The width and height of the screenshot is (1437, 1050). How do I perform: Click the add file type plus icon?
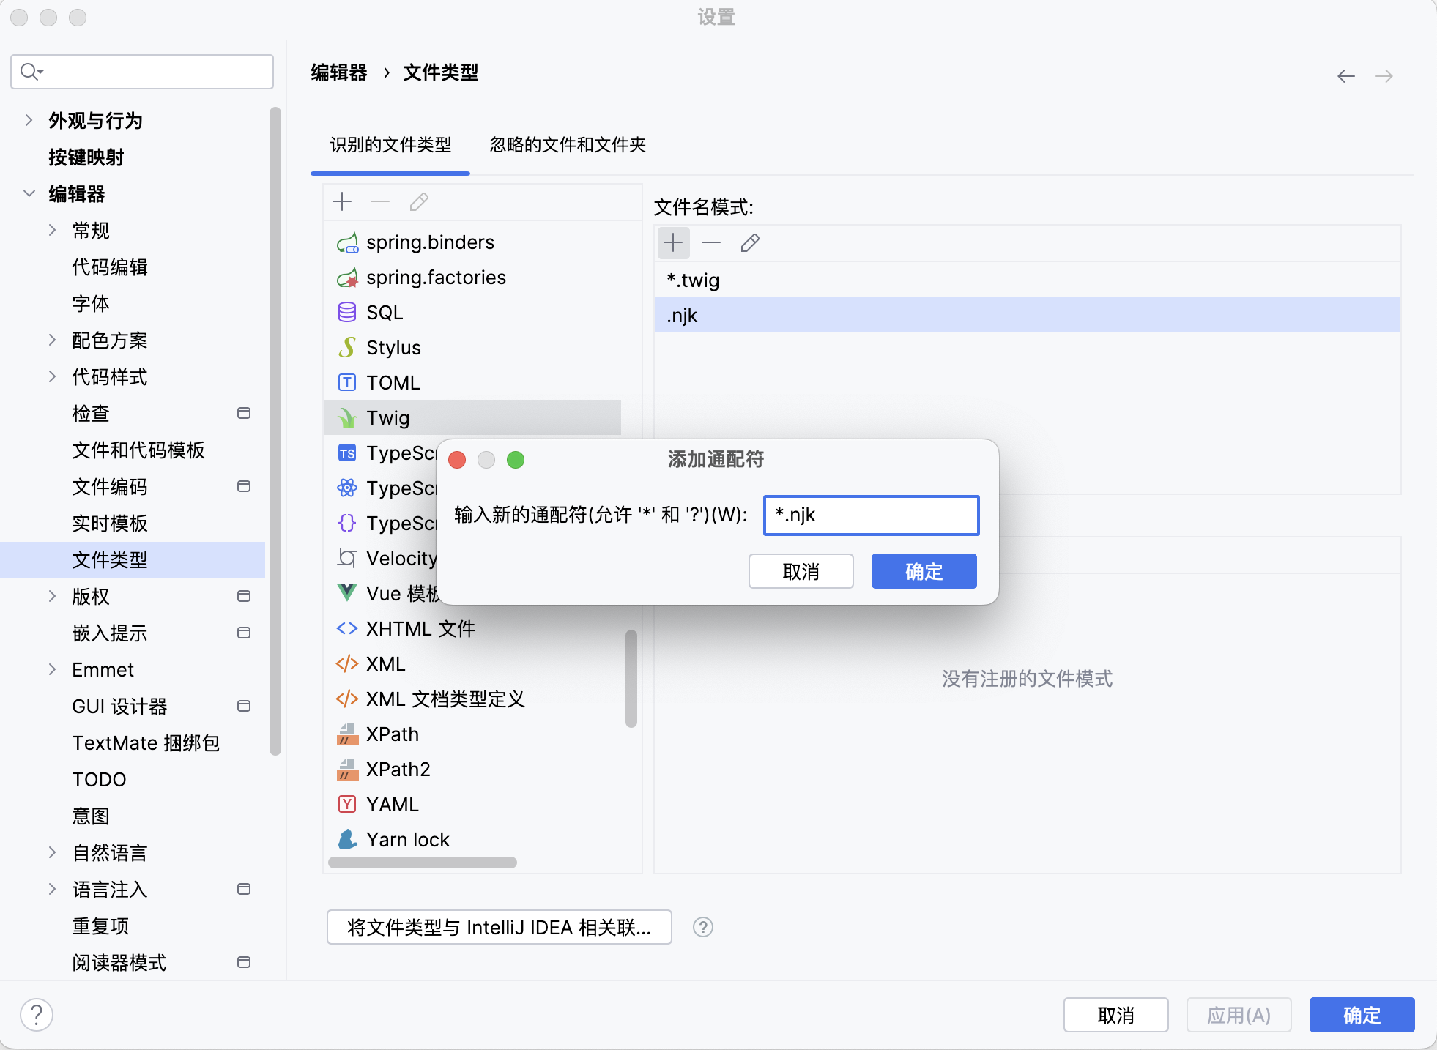(342, 201)
